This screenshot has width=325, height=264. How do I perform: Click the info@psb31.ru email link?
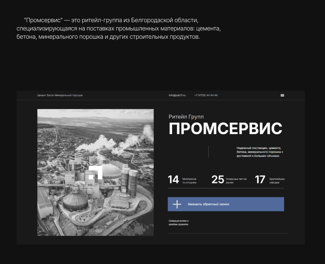(177, 95)
